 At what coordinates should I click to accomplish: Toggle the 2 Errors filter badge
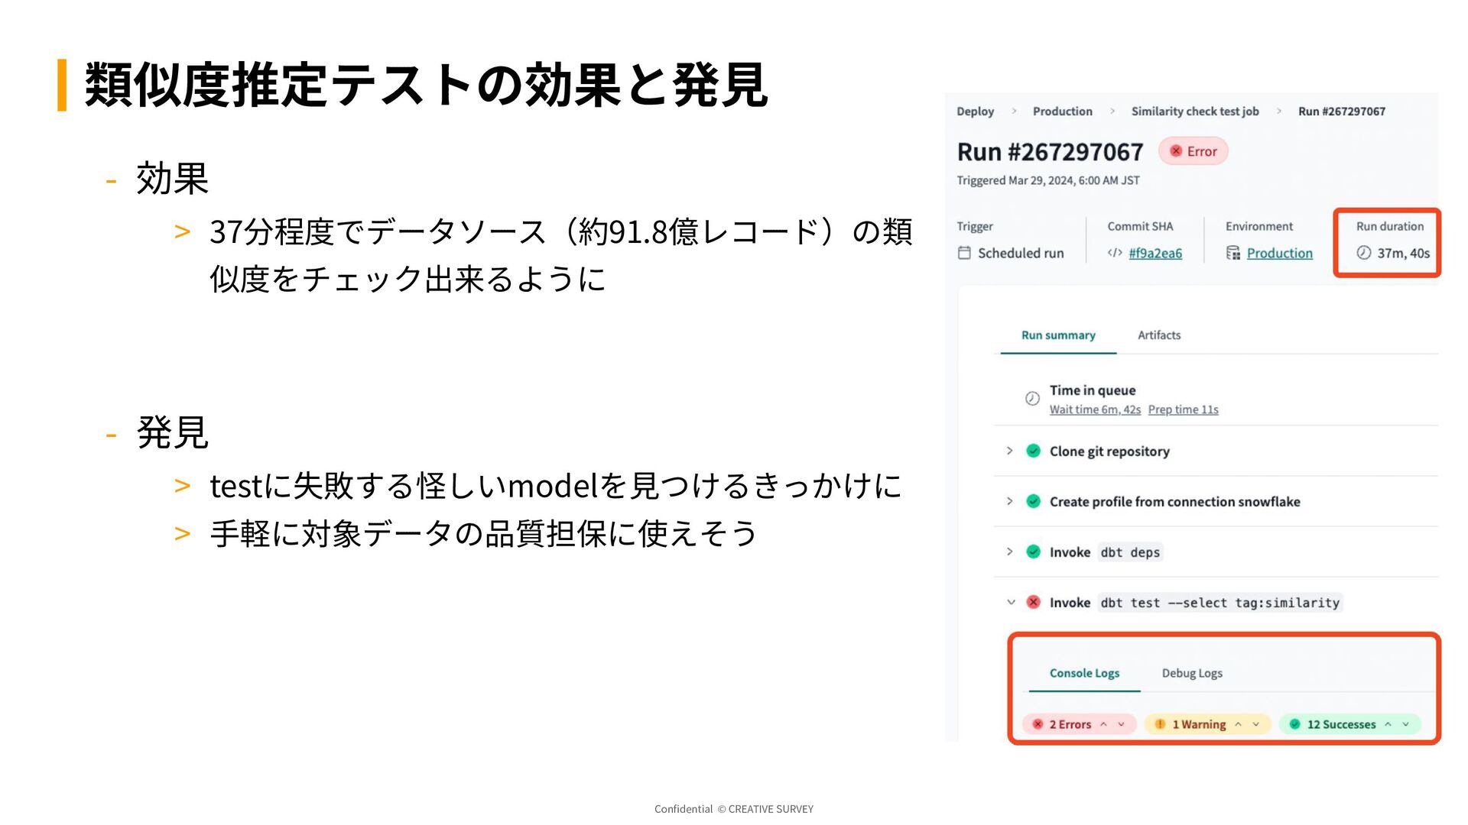(x=1070, y=724)
